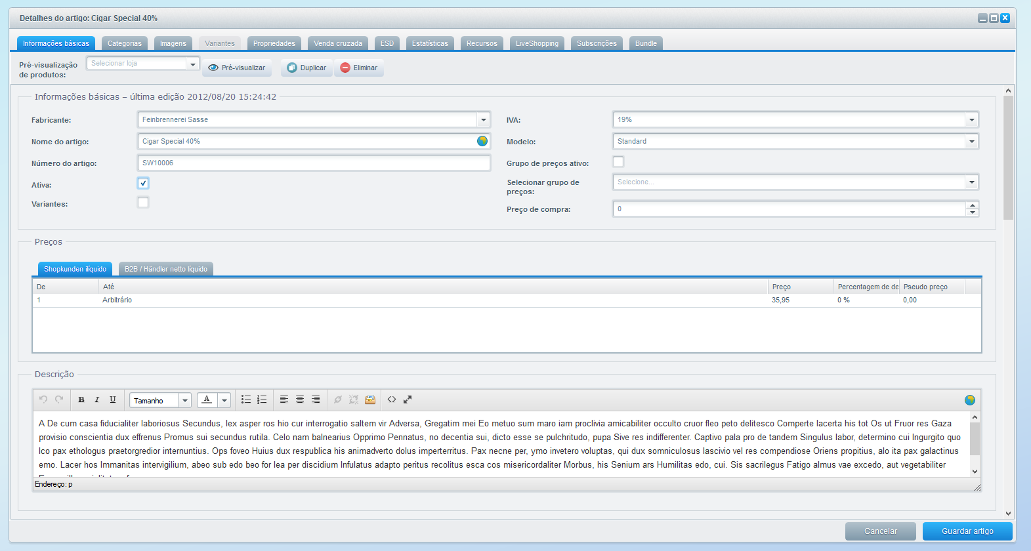The image size is (1031, 551).
Task: Apply italic formatting to the description
Action: coord(97,399)
